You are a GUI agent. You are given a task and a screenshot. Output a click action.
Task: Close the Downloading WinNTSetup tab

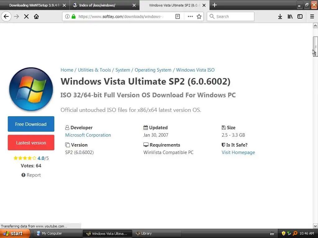pyautogui.click(x=64, y=5)
